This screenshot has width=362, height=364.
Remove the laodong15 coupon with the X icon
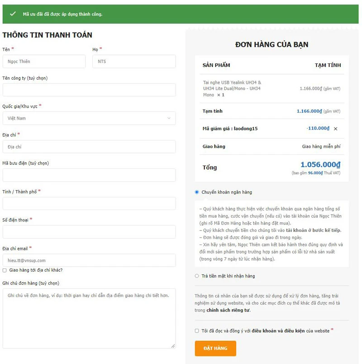[335, 129]
